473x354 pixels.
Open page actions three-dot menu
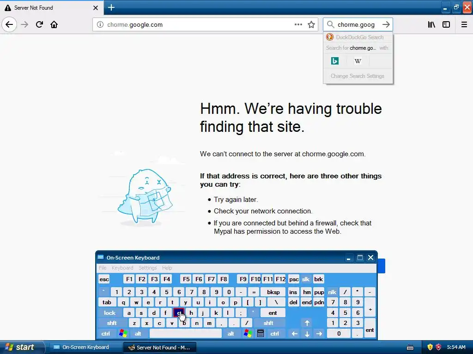pyautogui.click(x=298, y=24)
